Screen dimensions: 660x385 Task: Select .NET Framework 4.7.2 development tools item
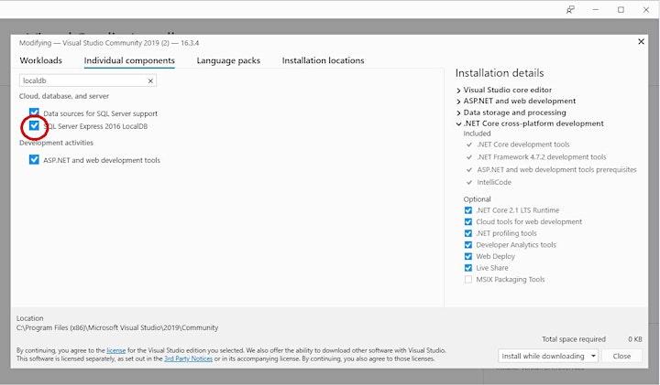click(542, 157)
